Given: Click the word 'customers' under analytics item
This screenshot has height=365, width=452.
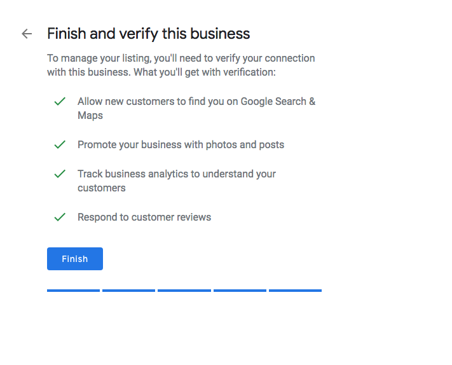Looking at the screenshot, I should pos(102,188).
